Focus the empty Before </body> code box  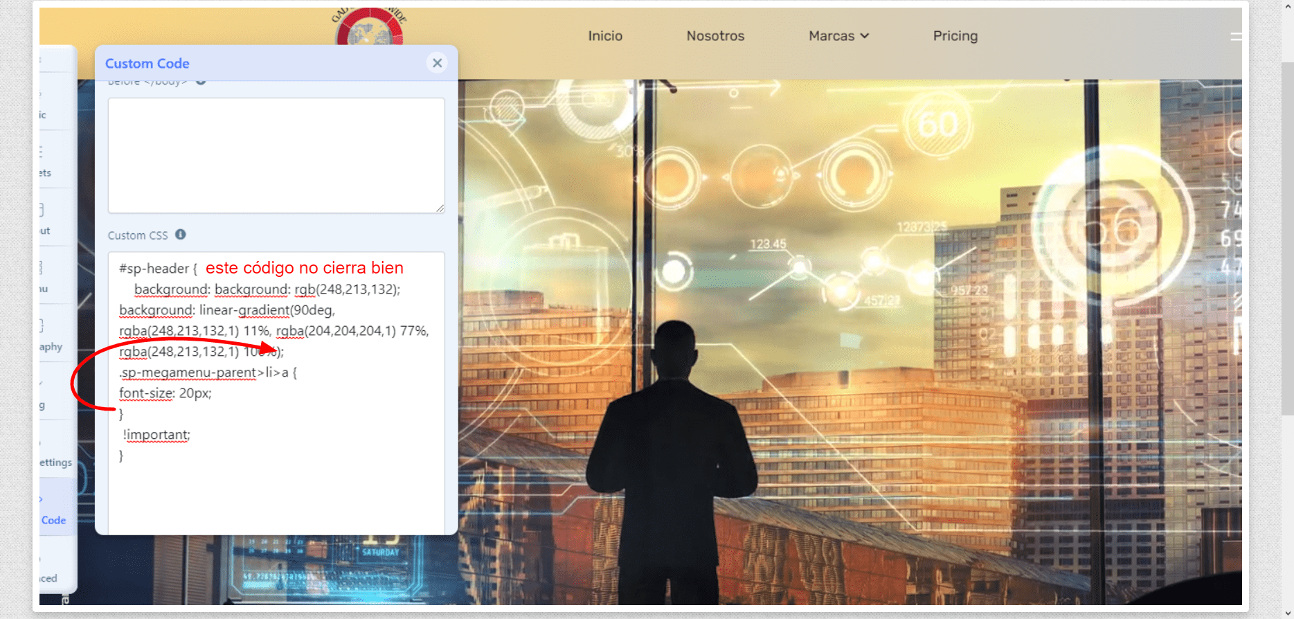click(276, 155)
